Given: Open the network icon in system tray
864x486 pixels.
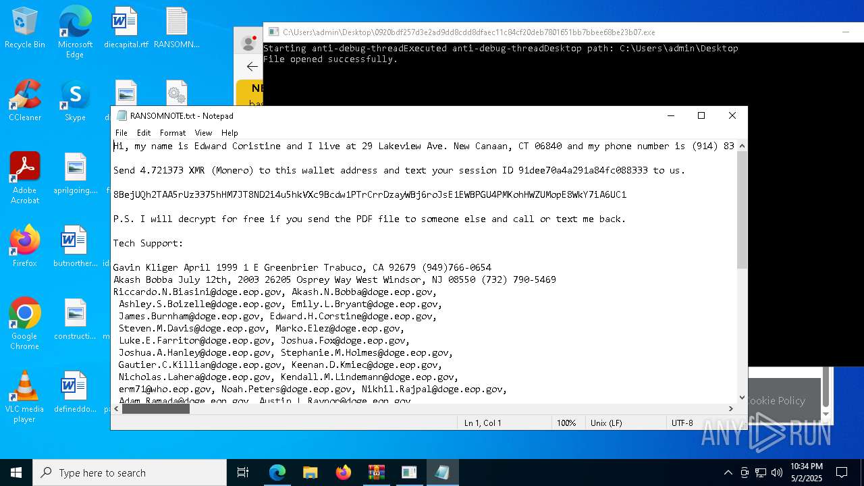Looking at the screenshot, I should [761, 473].
